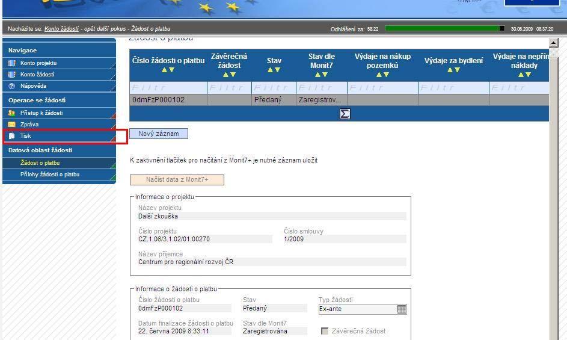Click the Nový záznam button
The height and width of the screenshot is (340, 567).
(x=159, y=134)
